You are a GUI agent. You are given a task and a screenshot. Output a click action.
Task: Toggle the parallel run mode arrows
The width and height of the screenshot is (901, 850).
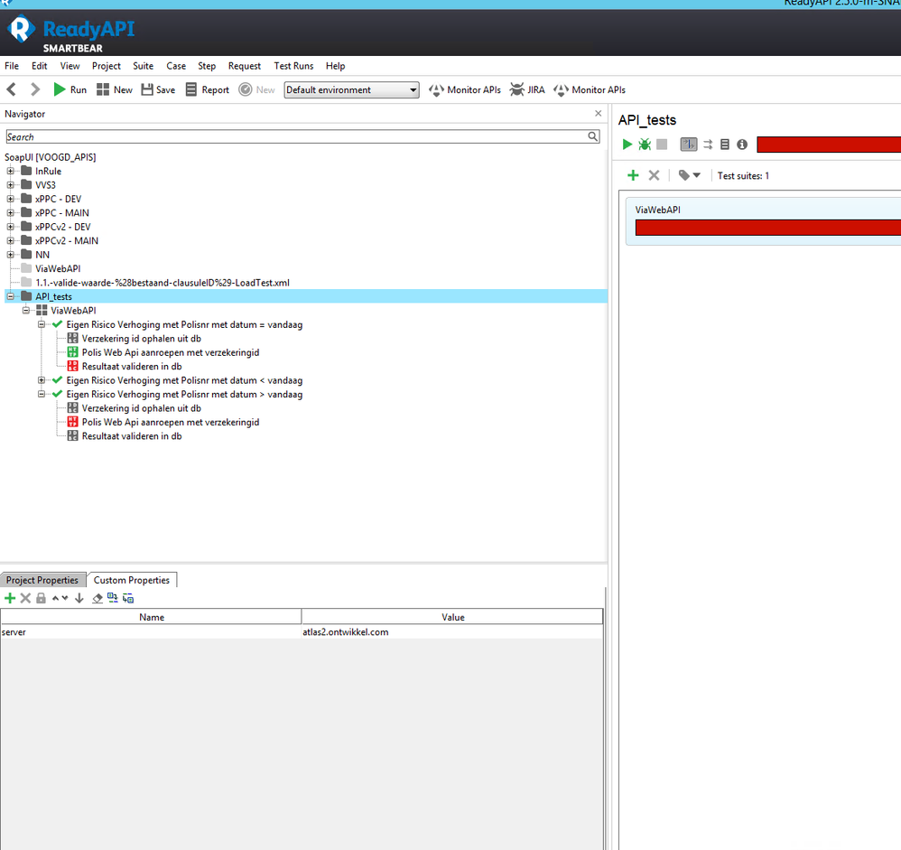tap(708, 145)
